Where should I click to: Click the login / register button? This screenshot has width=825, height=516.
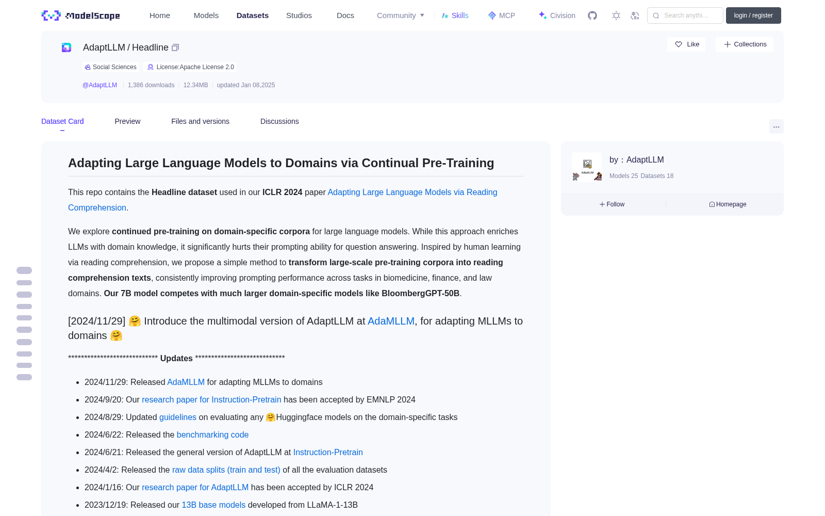coord(753,15)
